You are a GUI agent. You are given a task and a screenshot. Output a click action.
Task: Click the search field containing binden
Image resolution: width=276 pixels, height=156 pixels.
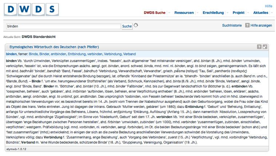63,26
